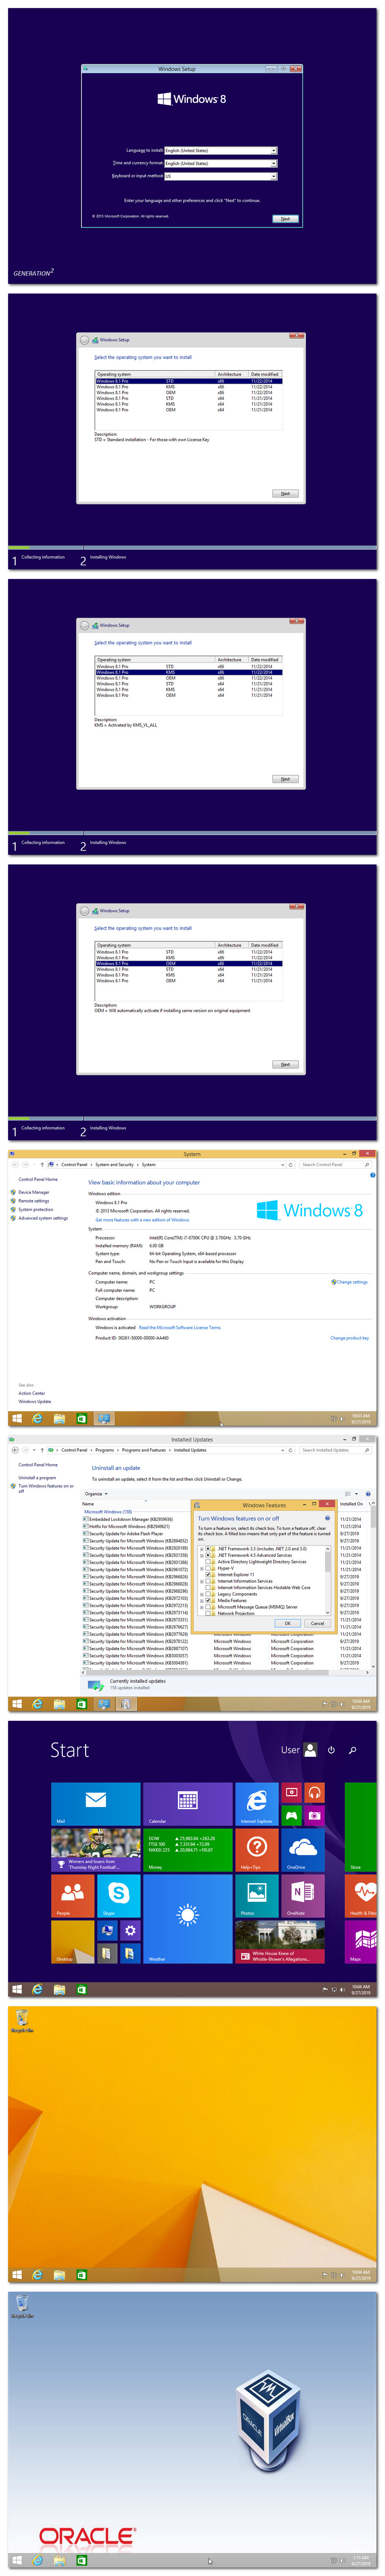
Task: Open the Mail tile on Start screen
Action: coord(96,1803)
